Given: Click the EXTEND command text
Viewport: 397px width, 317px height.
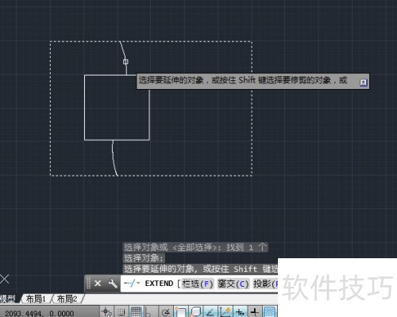Looking at the screenshot, I should [x=159, y=284].
